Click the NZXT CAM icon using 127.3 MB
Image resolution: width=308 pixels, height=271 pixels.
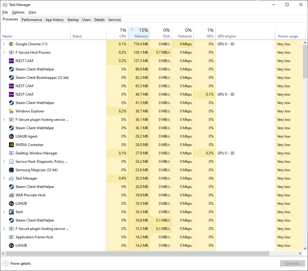click(11, 61)
